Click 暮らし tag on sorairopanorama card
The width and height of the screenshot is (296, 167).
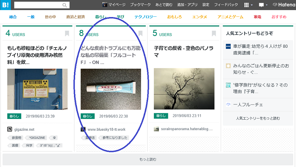click(161, 116)
